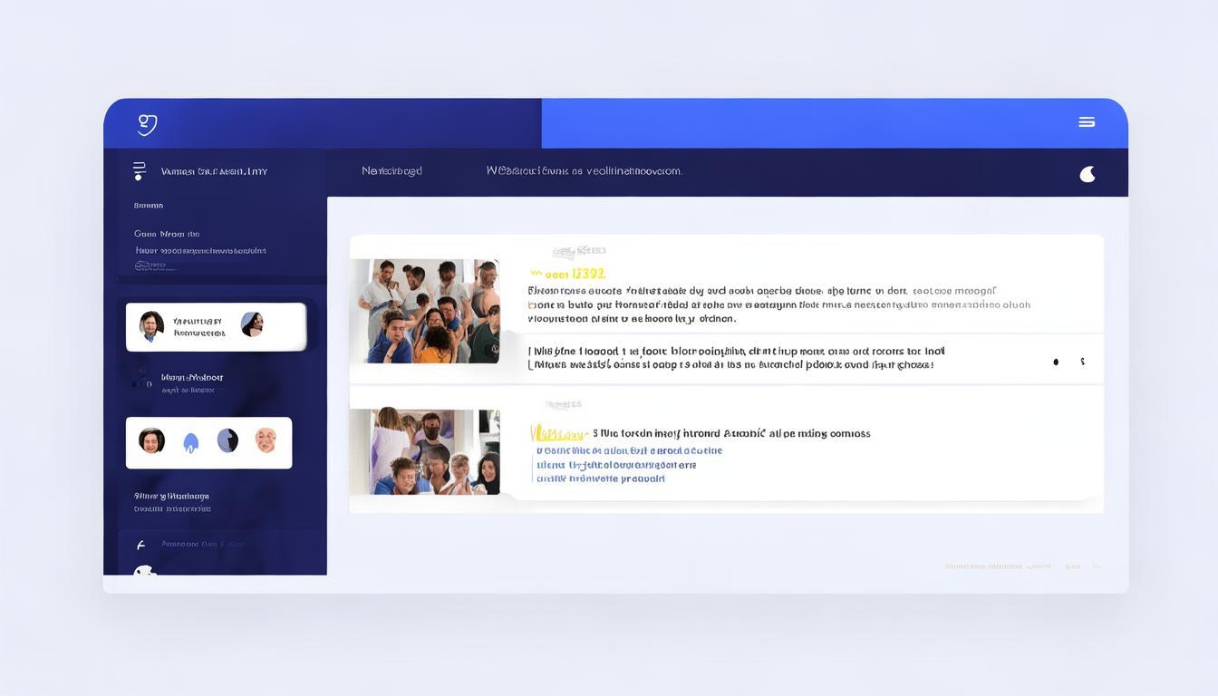Click the shield logo in top-left header
The image size is (1218, 696).
[x=147, y=124]
